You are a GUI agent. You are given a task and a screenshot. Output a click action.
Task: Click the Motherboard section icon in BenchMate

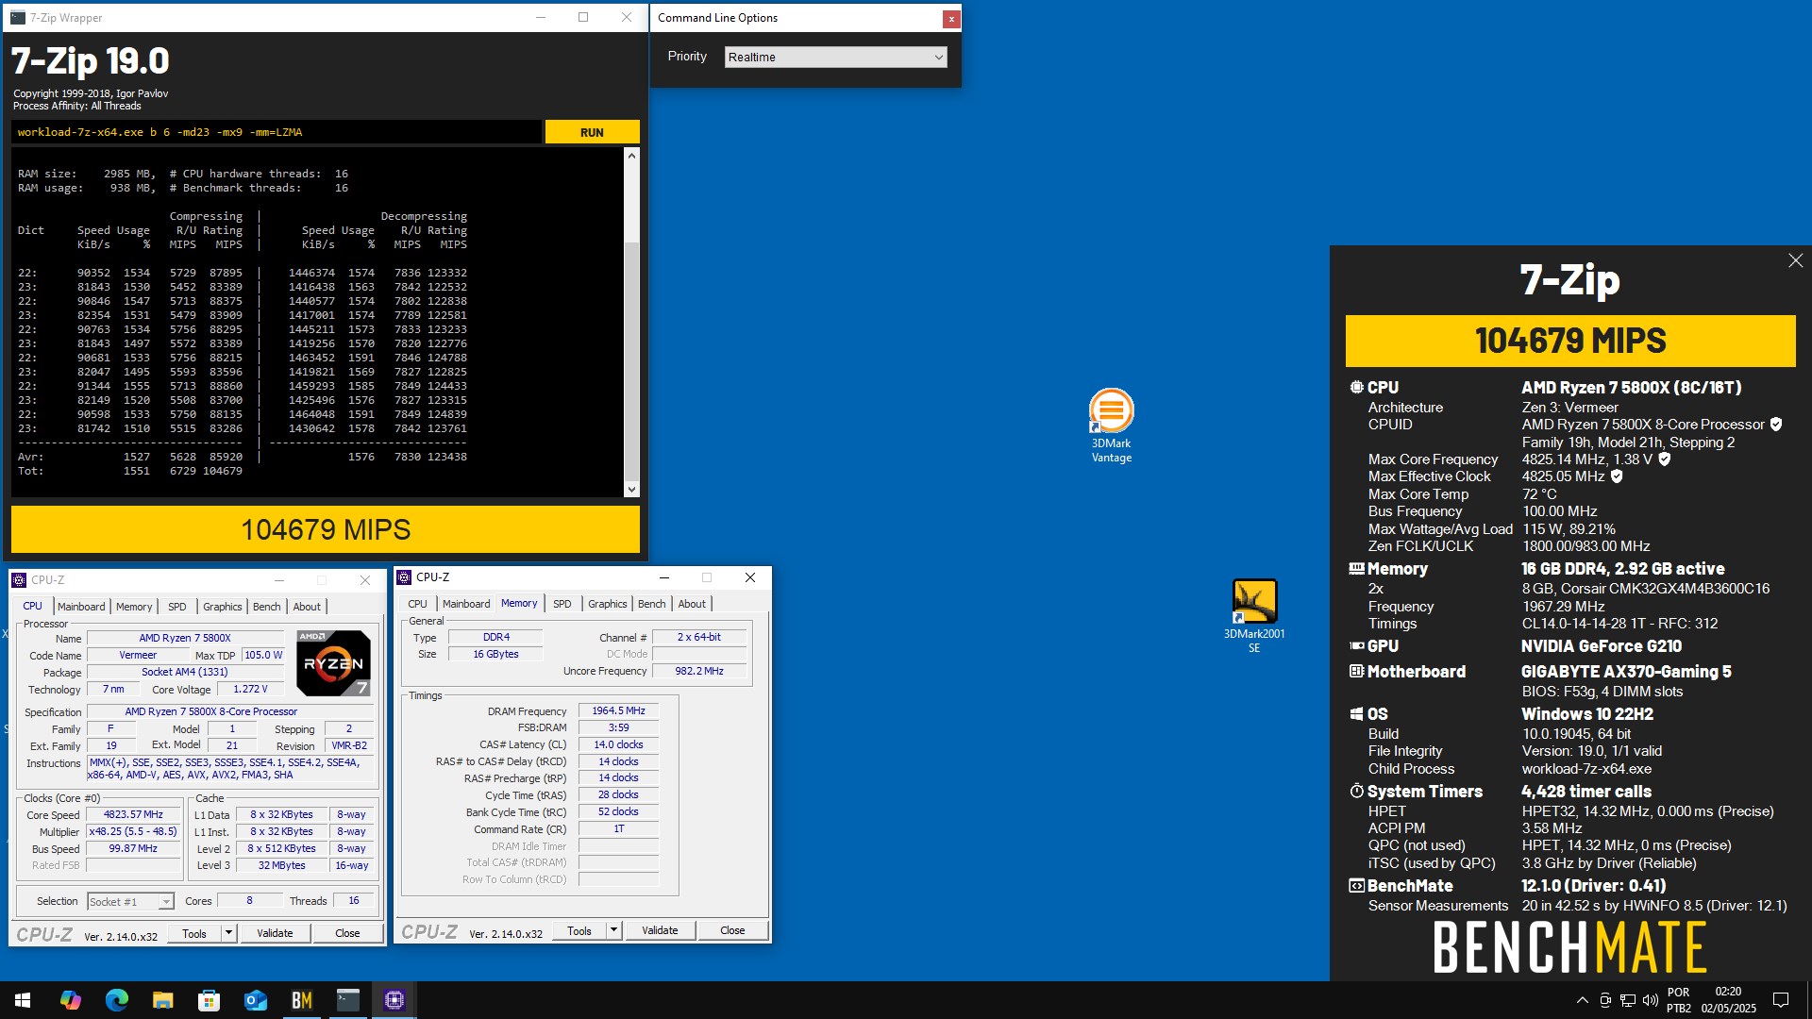coord(1356,672)
